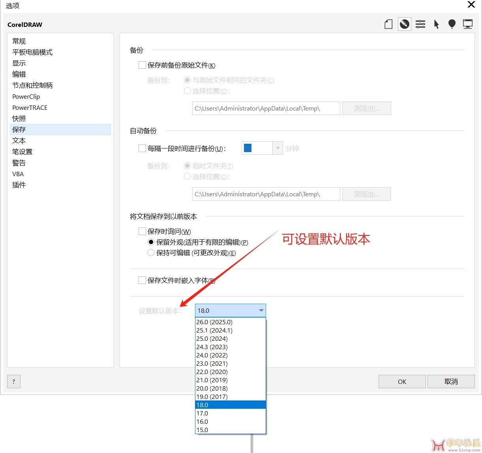The width and height of the screenshot is (482, 453).
Task: Select 保持可编辑 radio button
Action: 151,252
